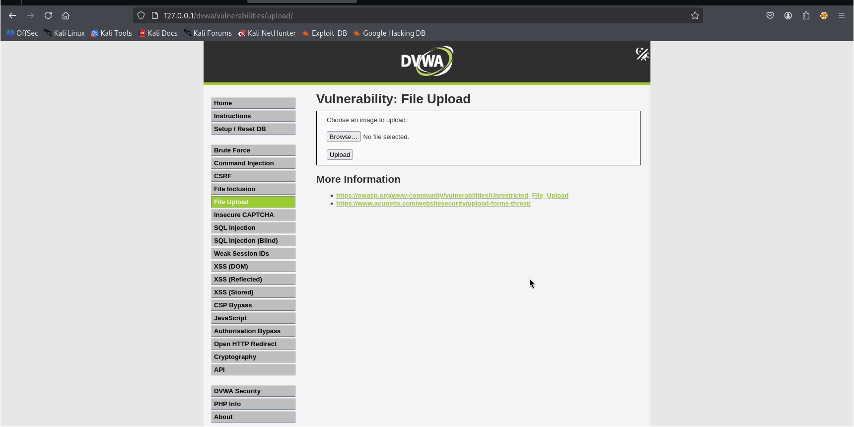Open the Kali NetHunter bookmark

pos(267,33)
